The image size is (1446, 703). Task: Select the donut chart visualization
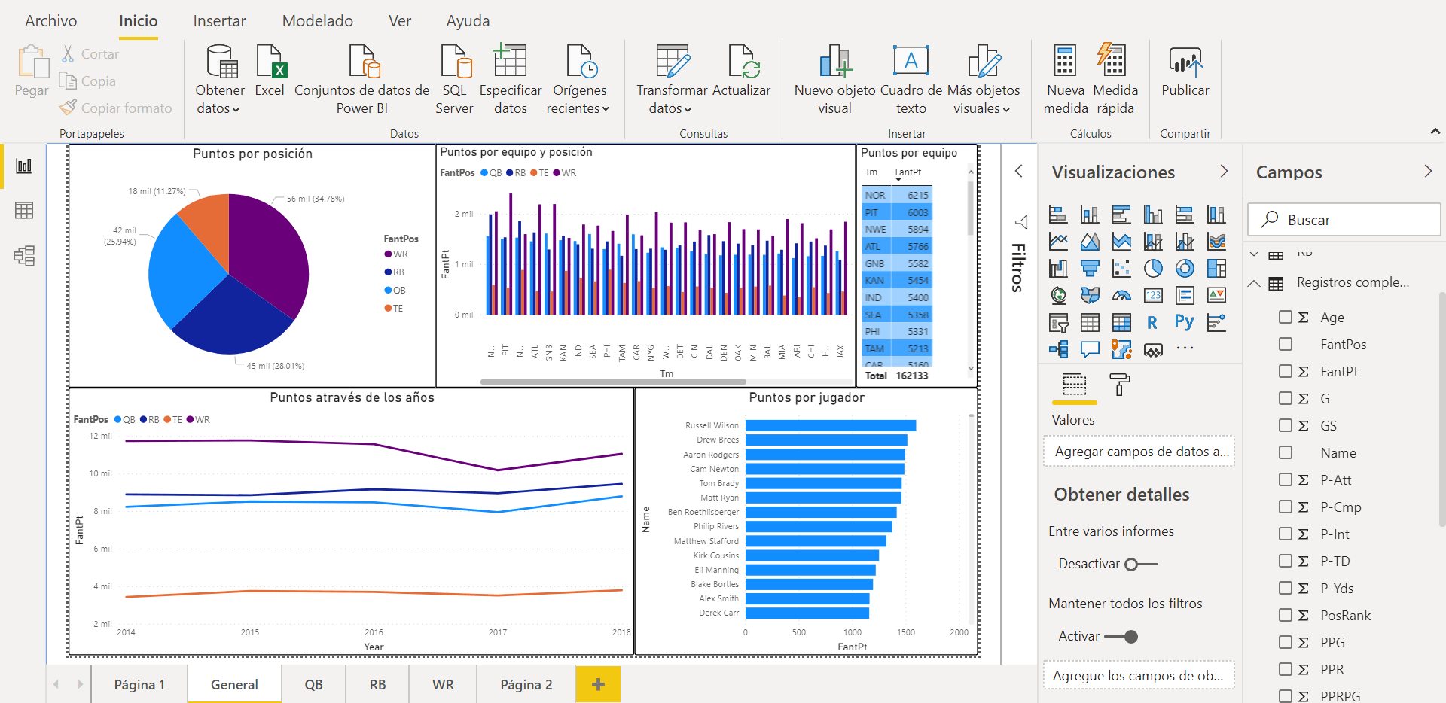(1184, 268)
